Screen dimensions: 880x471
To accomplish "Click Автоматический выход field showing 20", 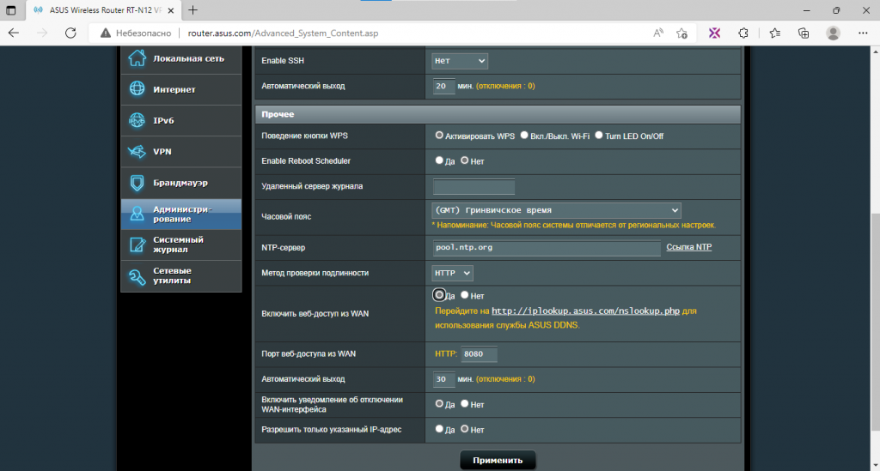I will click(x=443, y=87).
